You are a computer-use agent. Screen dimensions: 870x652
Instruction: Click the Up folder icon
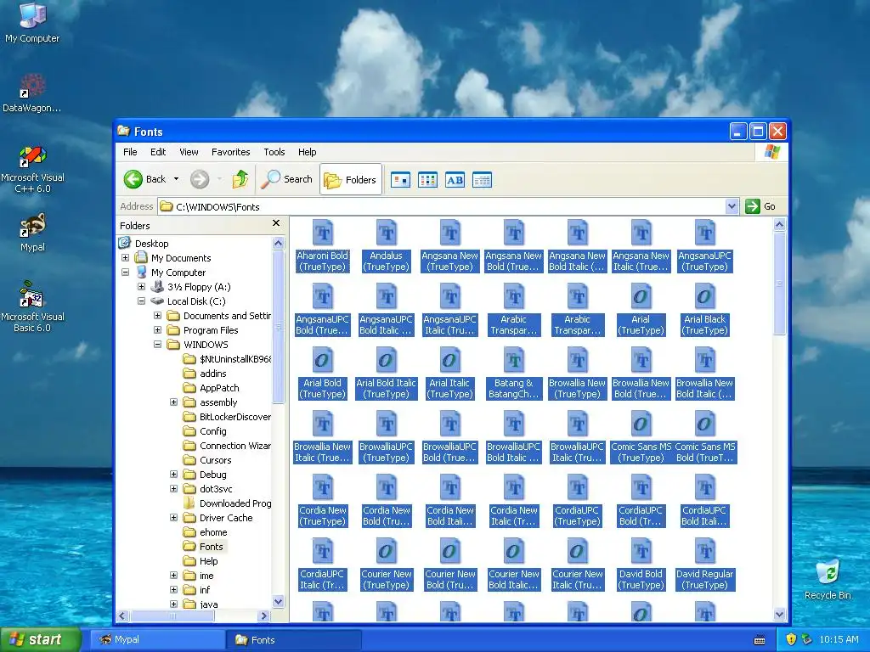click(x=240, y=179)
